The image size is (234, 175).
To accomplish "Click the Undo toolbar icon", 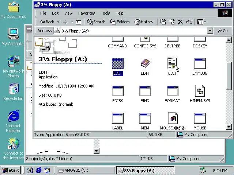I will tap(189, 22).
